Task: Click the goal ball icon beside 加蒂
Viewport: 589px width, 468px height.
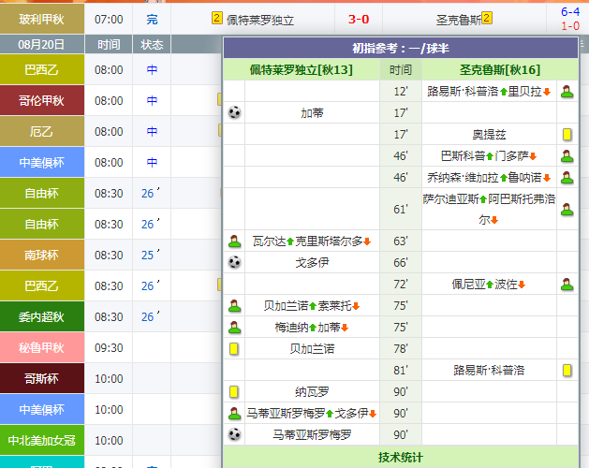Action: click(x=234, y=112)
